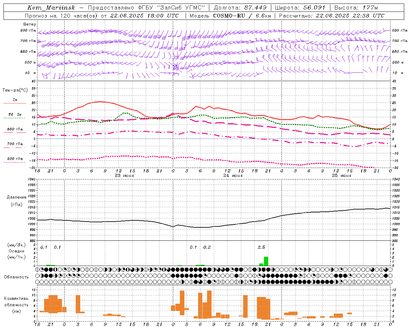Click the '0.2' precipitation amount value
This screenshot has height=327, width=409.
pyautogui.click(x=207, y=247)
